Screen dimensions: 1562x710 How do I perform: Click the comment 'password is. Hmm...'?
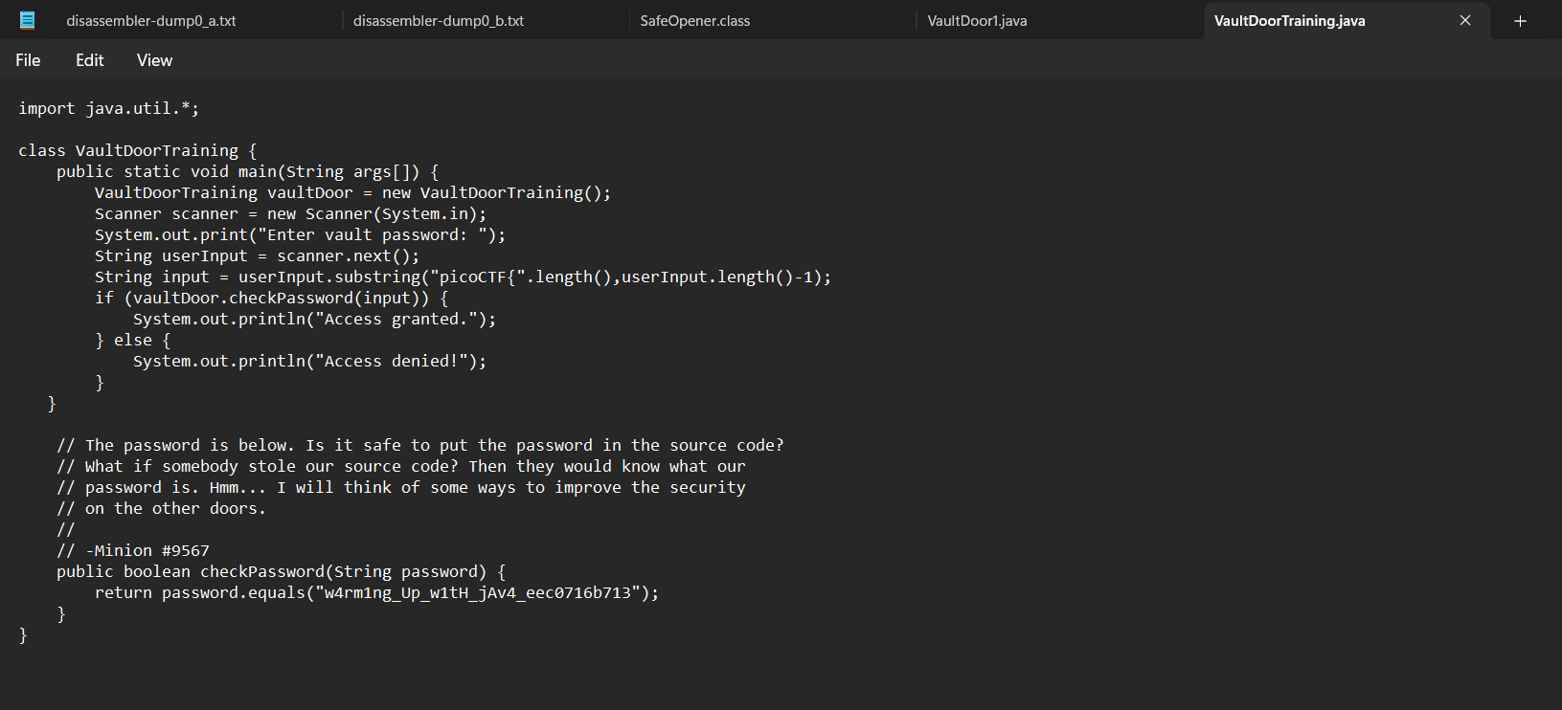coord(400,487)
